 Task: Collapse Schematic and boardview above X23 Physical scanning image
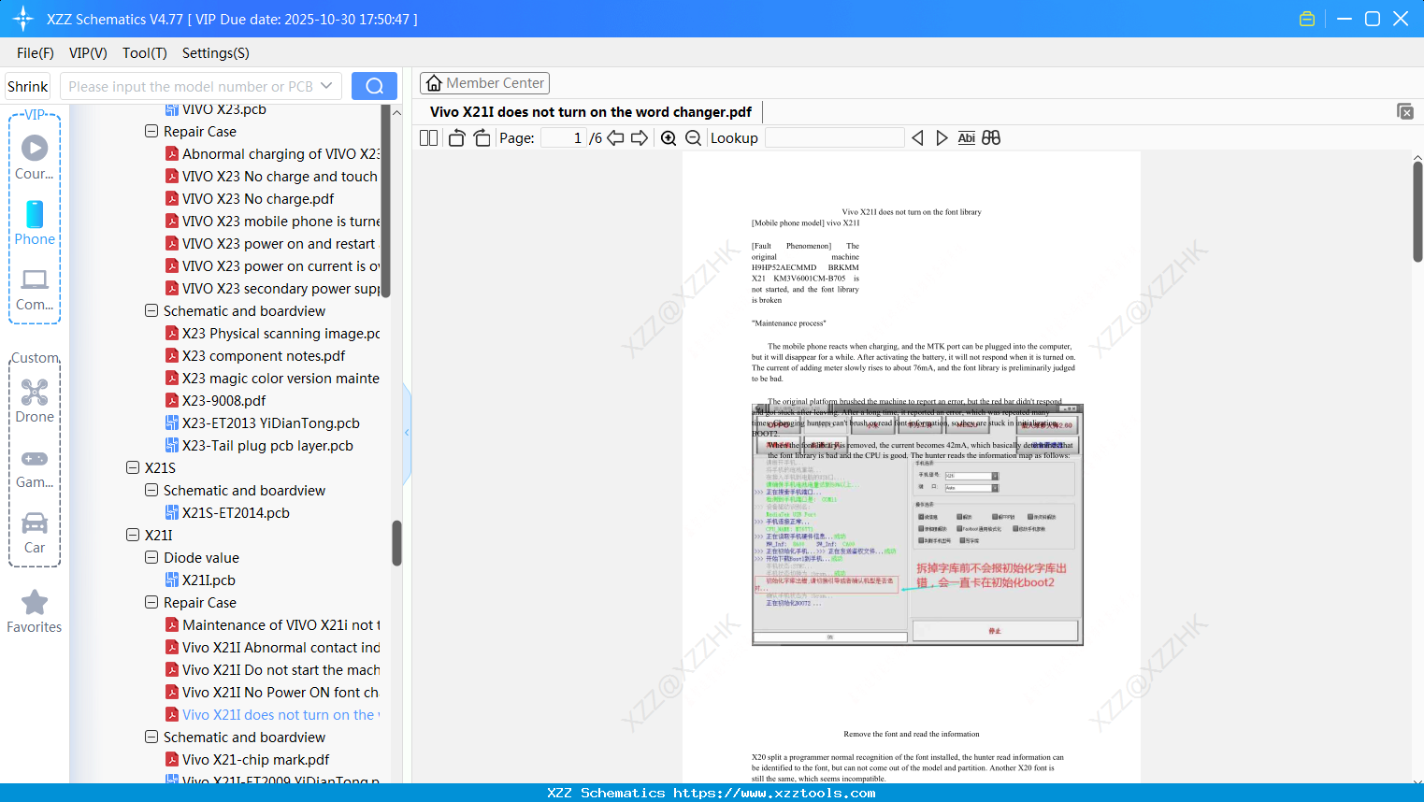(151, 311)
